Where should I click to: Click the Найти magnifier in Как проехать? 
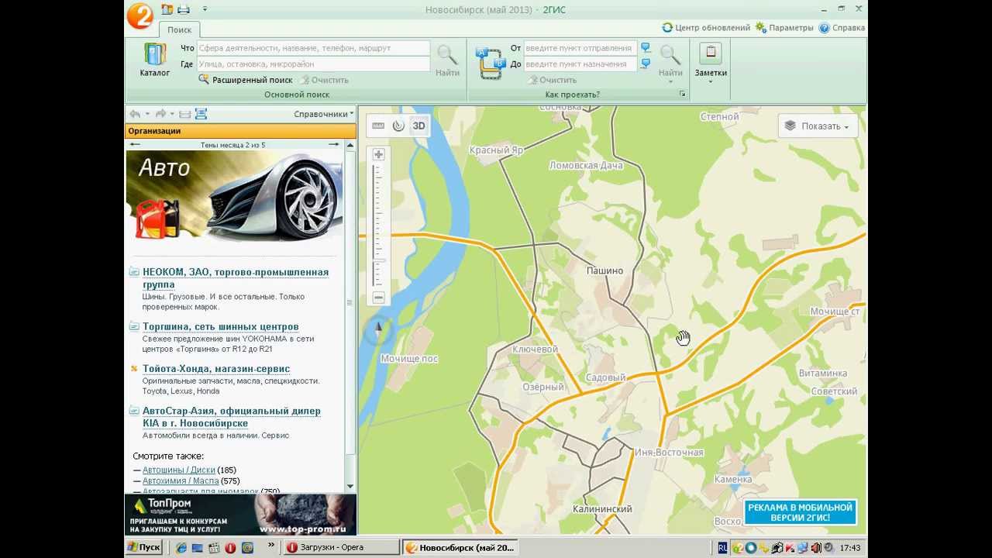click(670, 56)
